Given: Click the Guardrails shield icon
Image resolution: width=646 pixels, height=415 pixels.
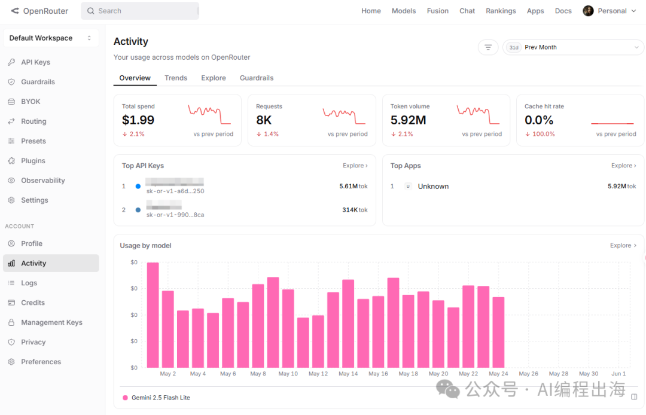Looking at the screenshot, I should coord(11,82).
